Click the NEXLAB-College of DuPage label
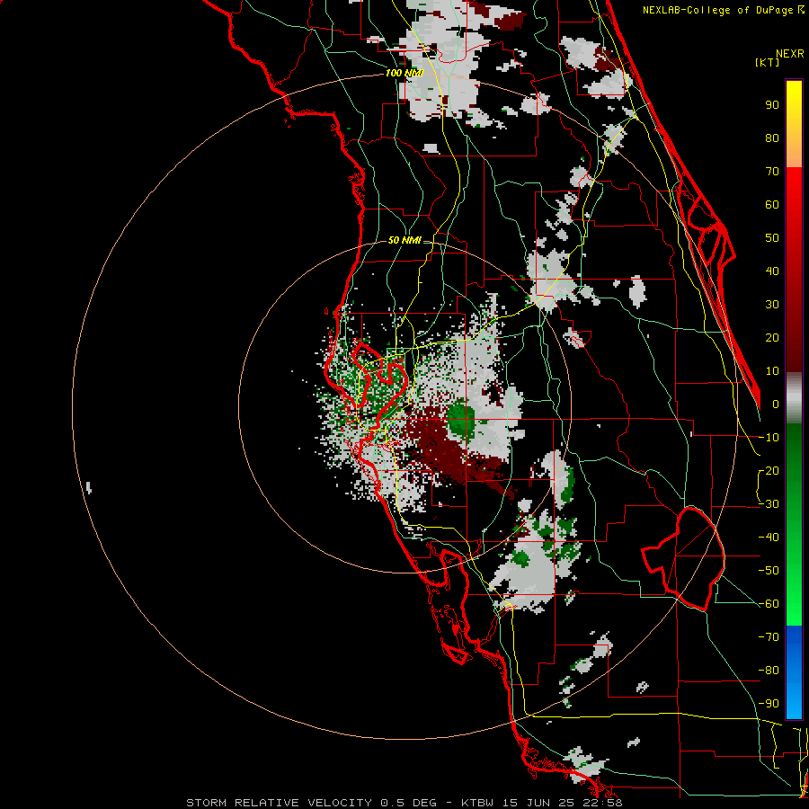Screen dimensions: 809x809 click(x=717, y=10)
